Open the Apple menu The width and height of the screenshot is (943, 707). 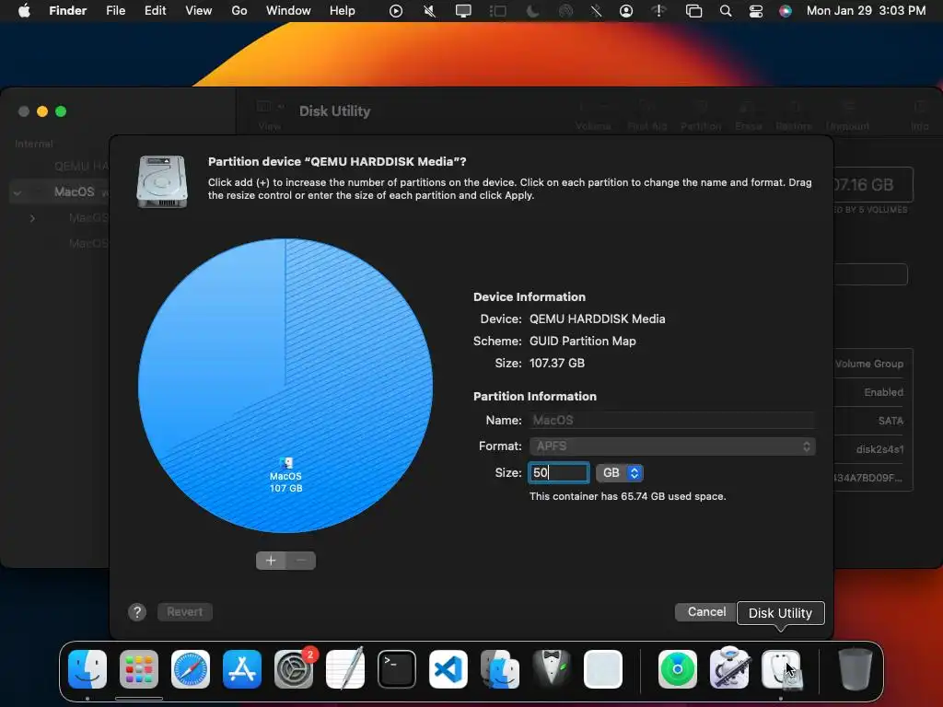(x=24, y=11)
